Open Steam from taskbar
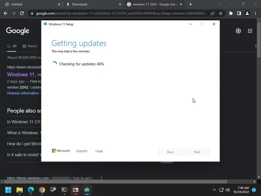The image size is (261, 196). tap(53, 190)
